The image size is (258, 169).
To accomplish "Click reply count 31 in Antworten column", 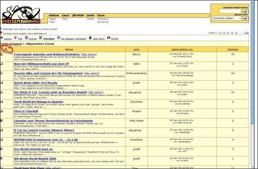I will 233,92.
